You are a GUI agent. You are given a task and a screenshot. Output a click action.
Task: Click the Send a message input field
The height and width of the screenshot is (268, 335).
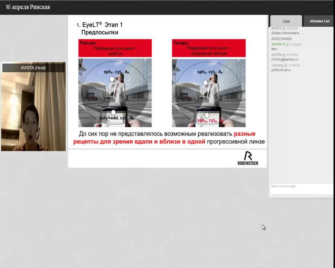coord(301,189)
